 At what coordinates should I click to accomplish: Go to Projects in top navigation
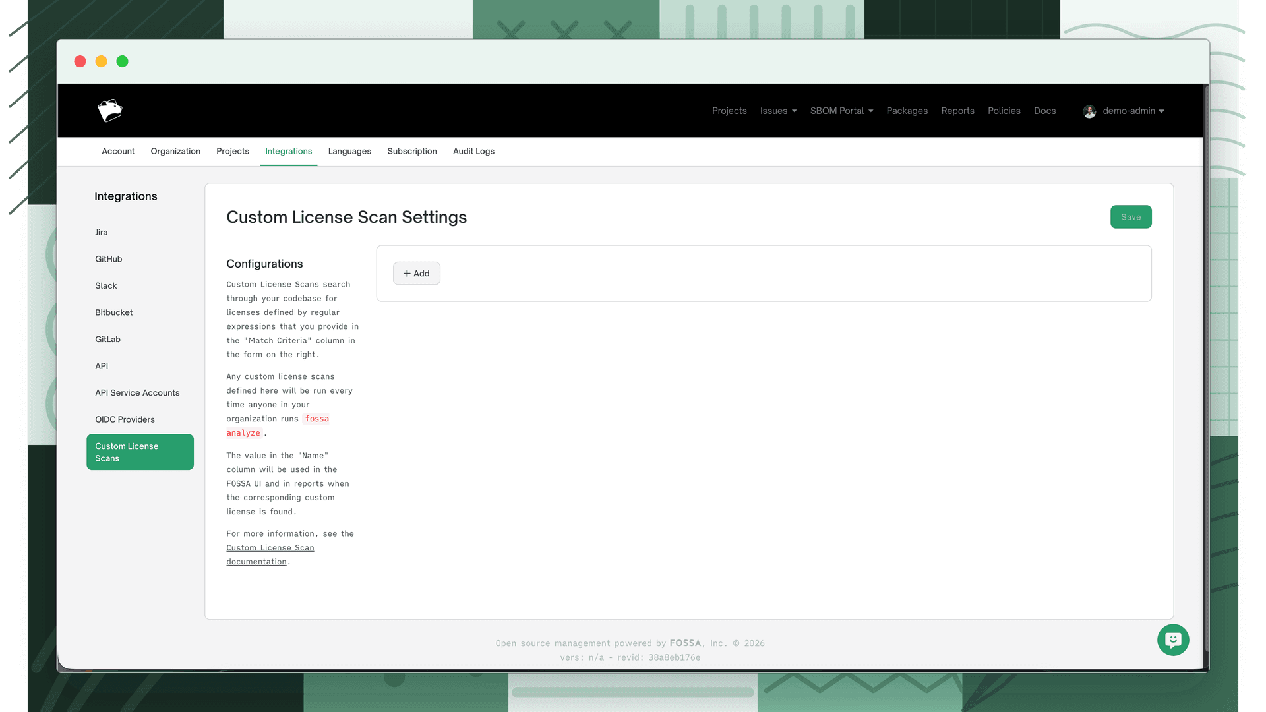point(729,111)
